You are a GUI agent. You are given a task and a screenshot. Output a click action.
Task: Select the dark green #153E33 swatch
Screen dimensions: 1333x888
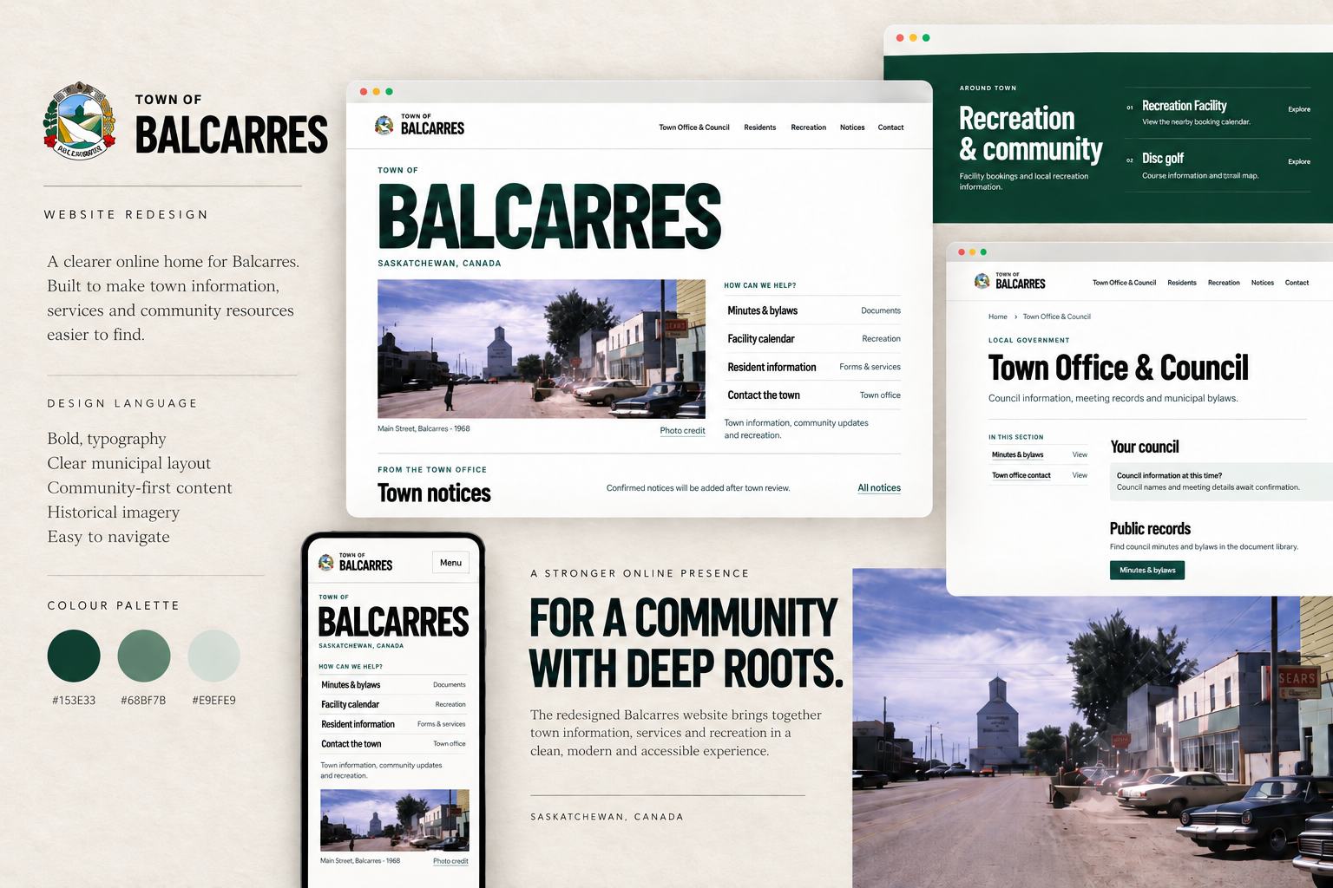coord(74,656)
